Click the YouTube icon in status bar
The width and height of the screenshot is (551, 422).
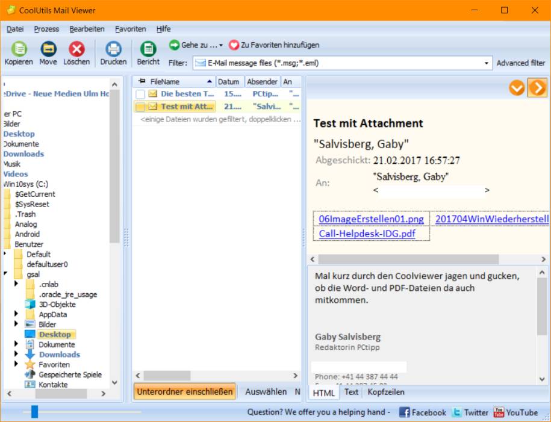pos(499,412)
